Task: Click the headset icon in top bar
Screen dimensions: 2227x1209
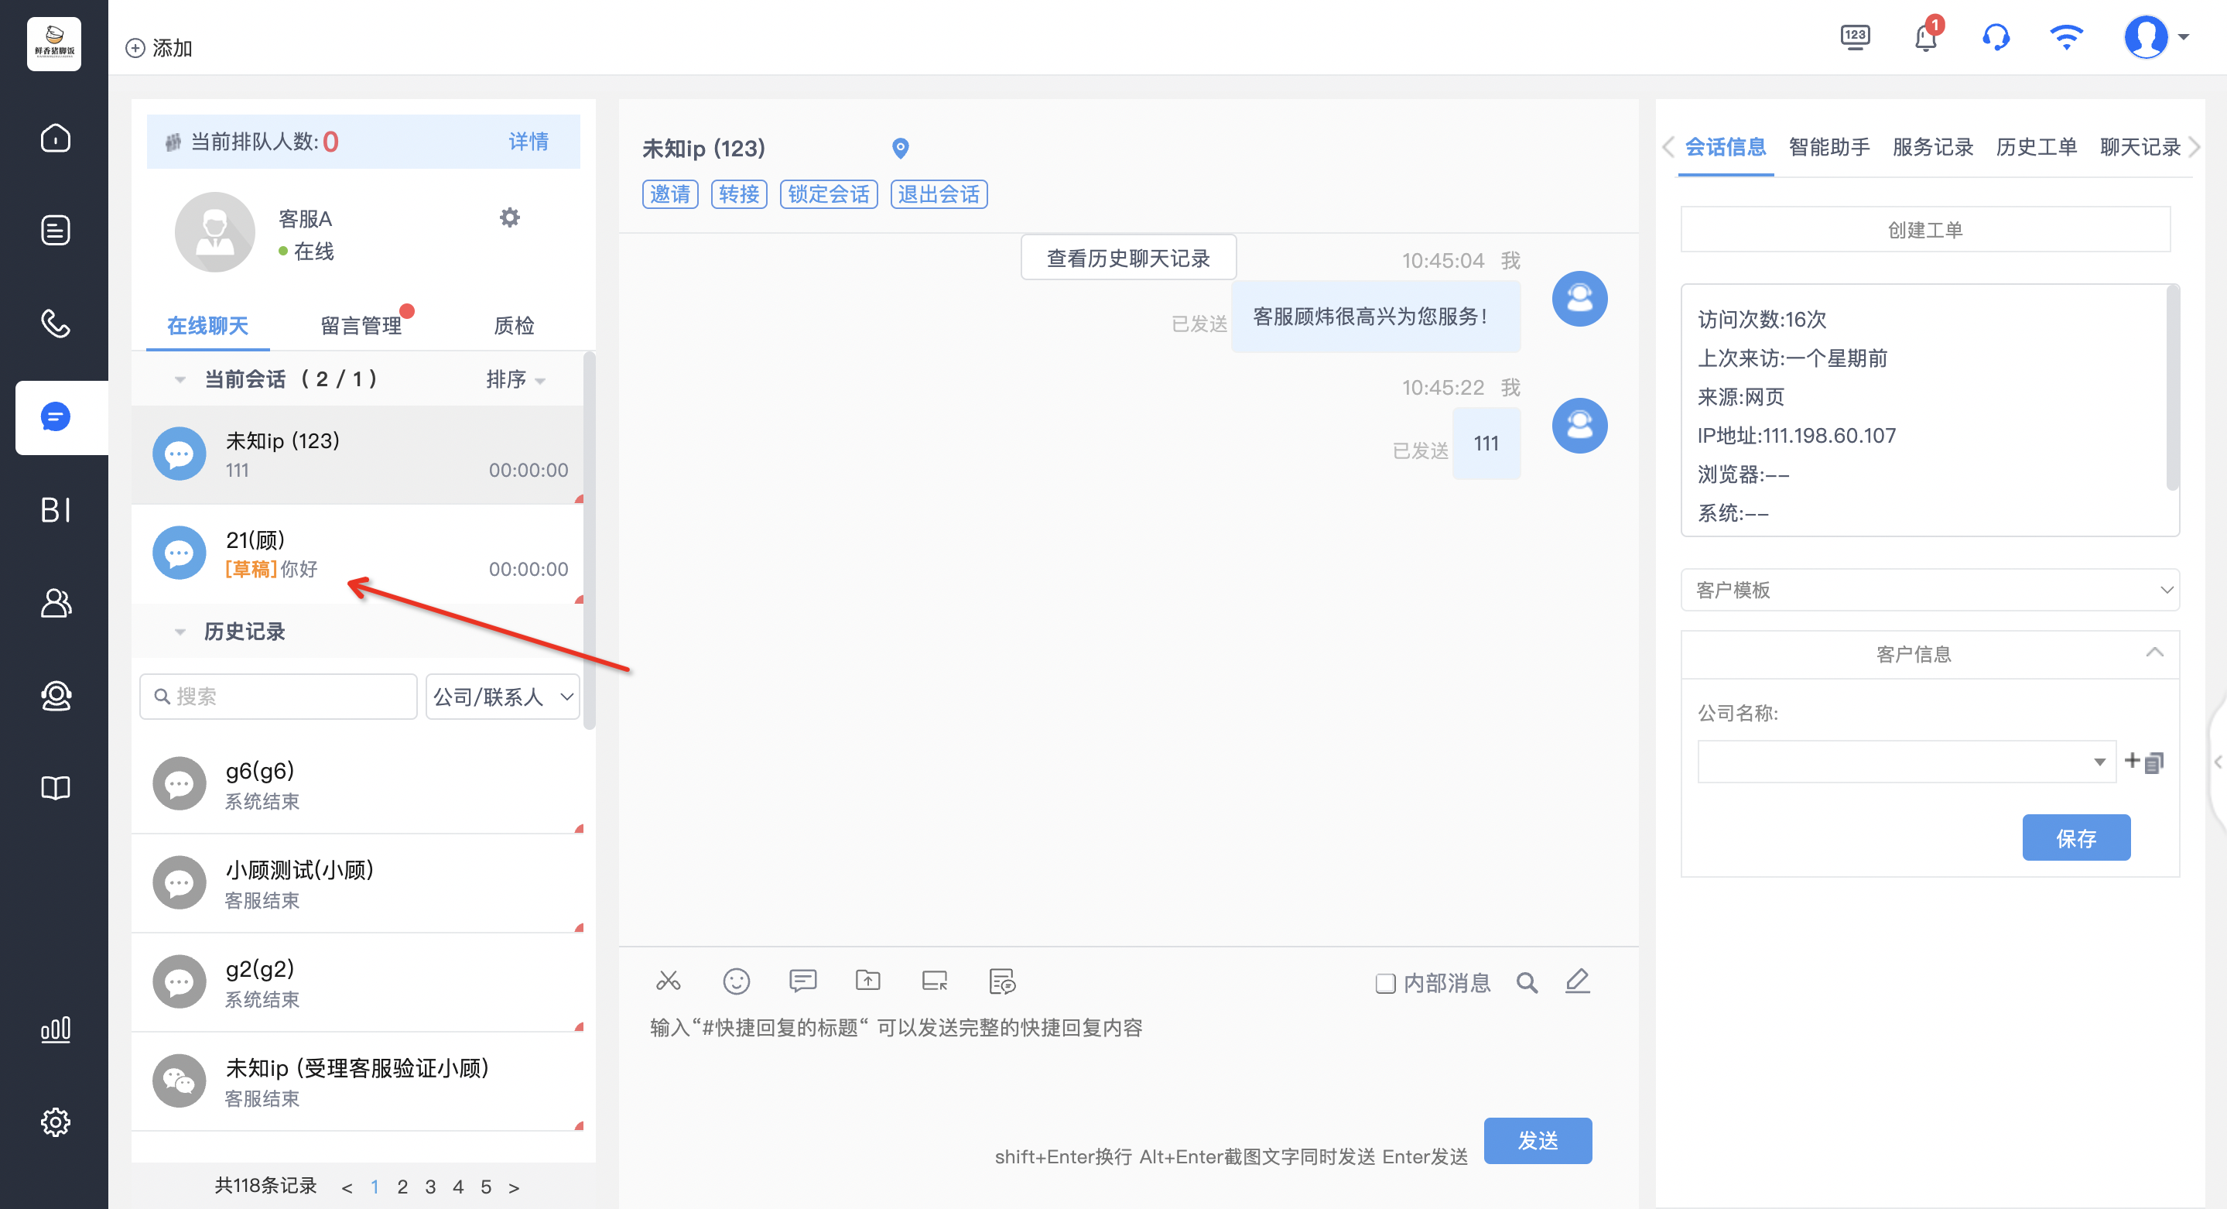Action: click(x=1996, y=37)
